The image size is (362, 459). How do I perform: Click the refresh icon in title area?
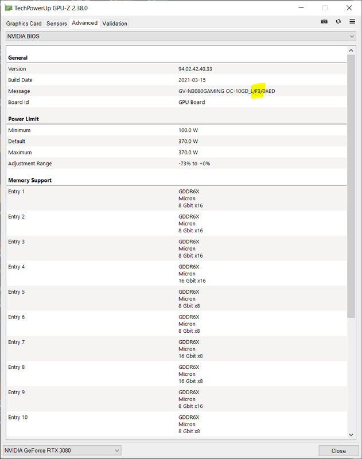click(338, 21)
